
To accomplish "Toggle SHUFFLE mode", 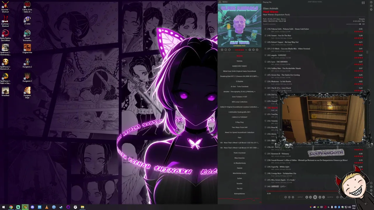I will click(330, 197).
